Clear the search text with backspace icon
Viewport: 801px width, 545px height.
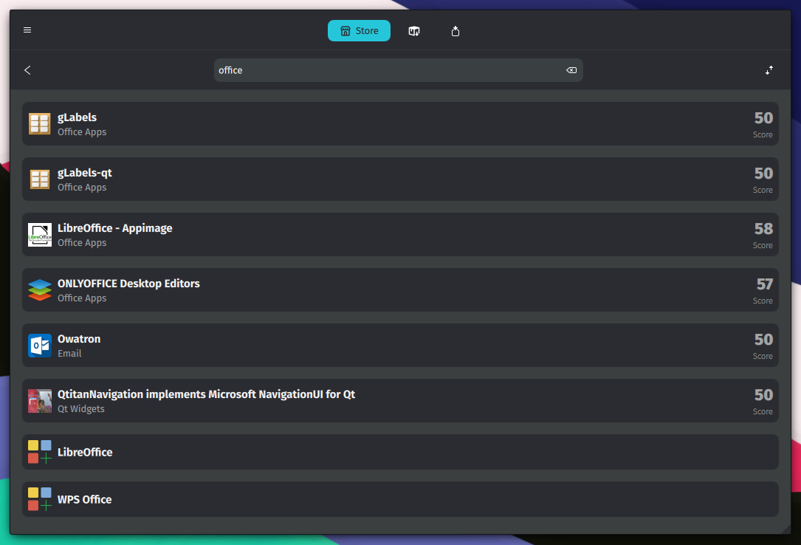[571, 70]
